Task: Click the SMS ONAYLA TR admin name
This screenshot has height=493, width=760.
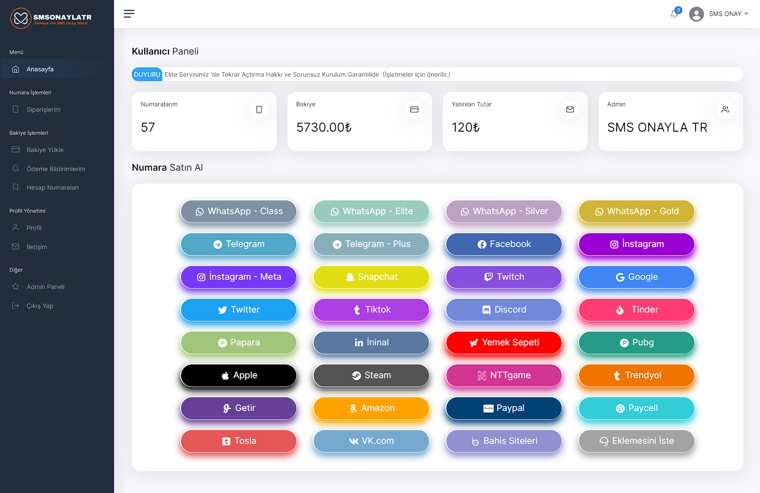Action: tap(657, 128)
